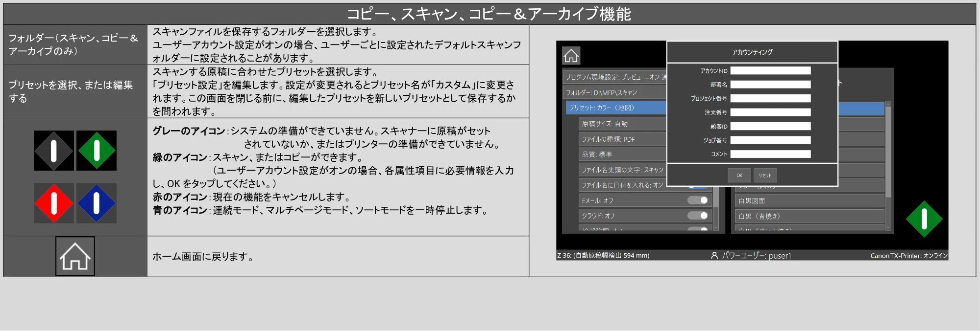Open the ファイルの種類: PDF setting
Screen dimensions: 980x331
click(x=622, y=139)
